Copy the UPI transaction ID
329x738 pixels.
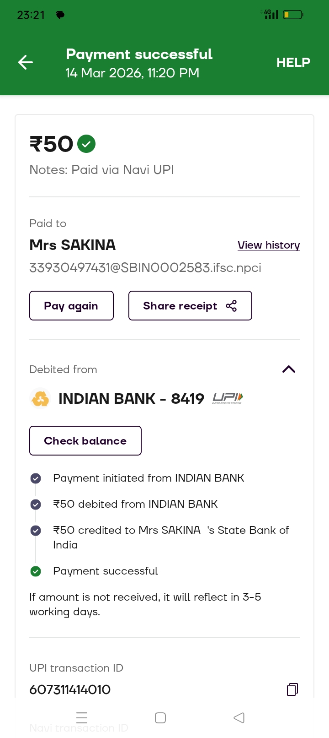[x=292, y=689]
